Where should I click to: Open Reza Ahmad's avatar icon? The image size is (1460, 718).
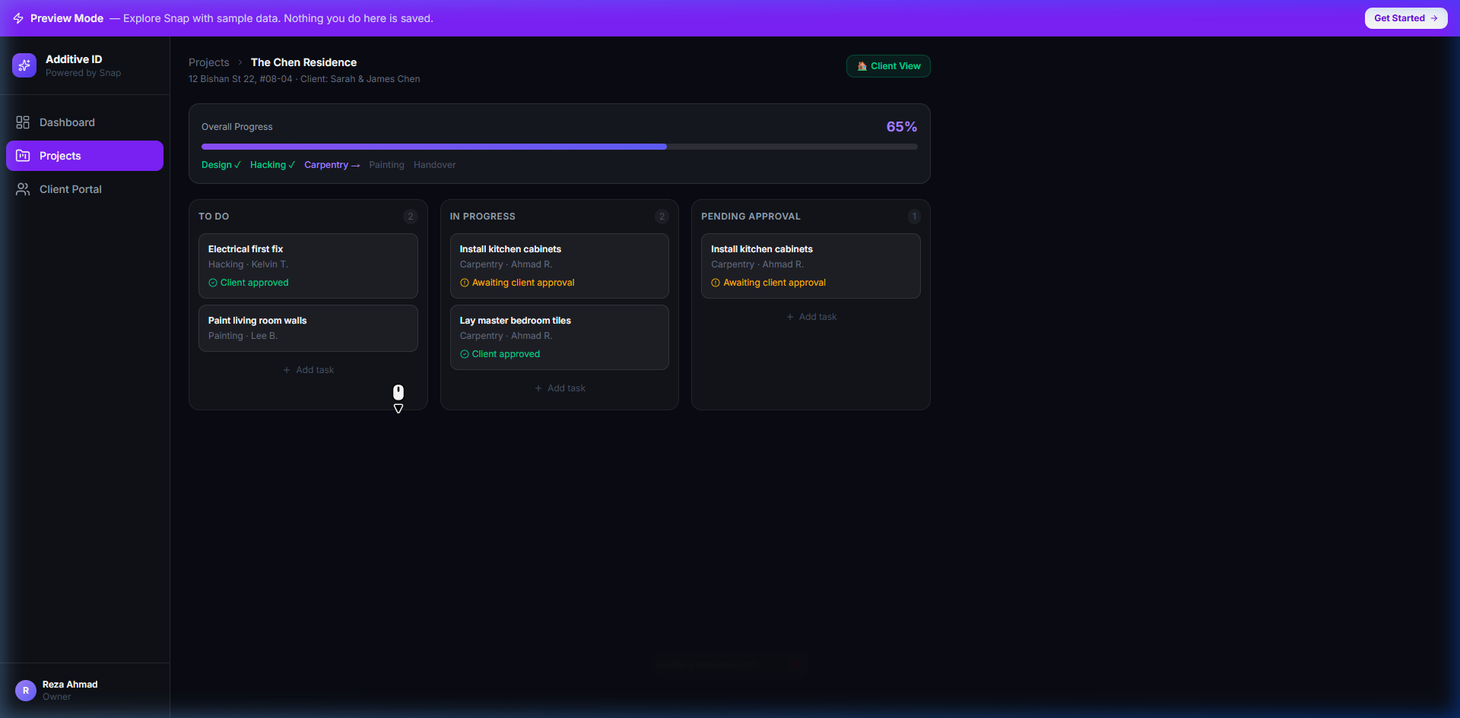(24, 690)
